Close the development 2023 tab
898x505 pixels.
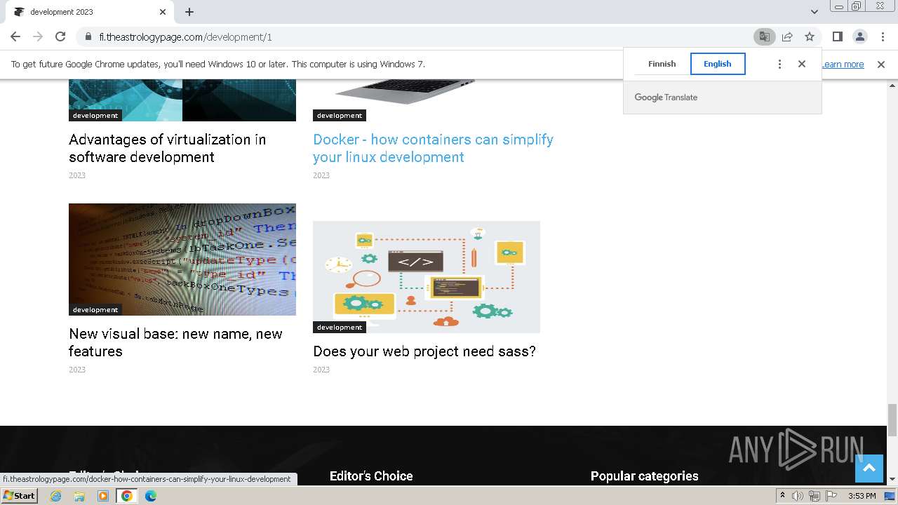(163, 12)
